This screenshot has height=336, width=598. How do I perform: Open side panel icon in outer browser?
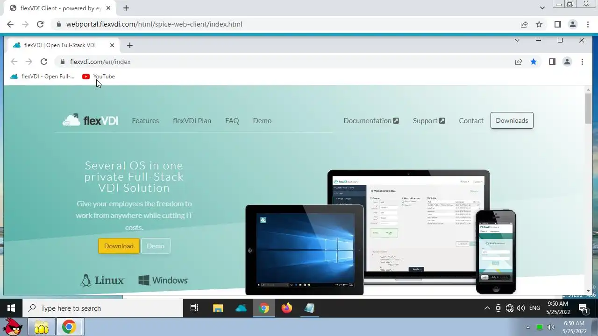[x=557, y=24]
